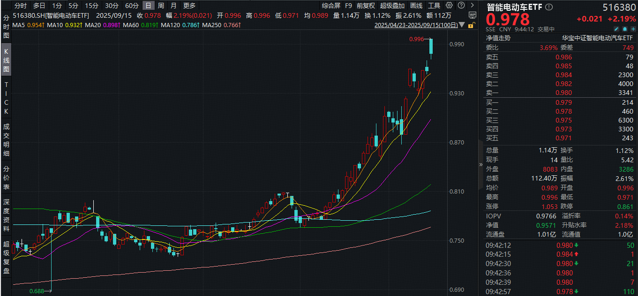Click the 净值走势 link
This screenshot has height=296, width=638.
click(x=498, y=38)
